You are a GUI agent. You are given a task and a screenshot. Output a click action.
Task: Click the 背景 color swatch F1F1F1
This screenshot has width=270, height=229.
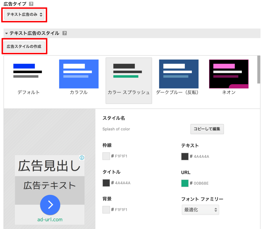106,210
